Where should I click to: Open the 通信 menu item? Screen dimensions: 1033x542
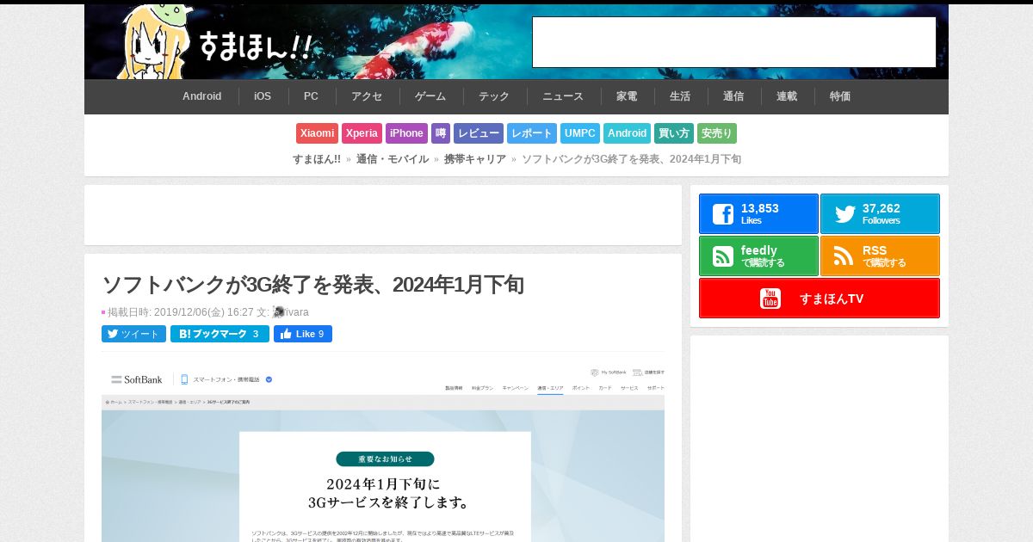pos(733,96)
